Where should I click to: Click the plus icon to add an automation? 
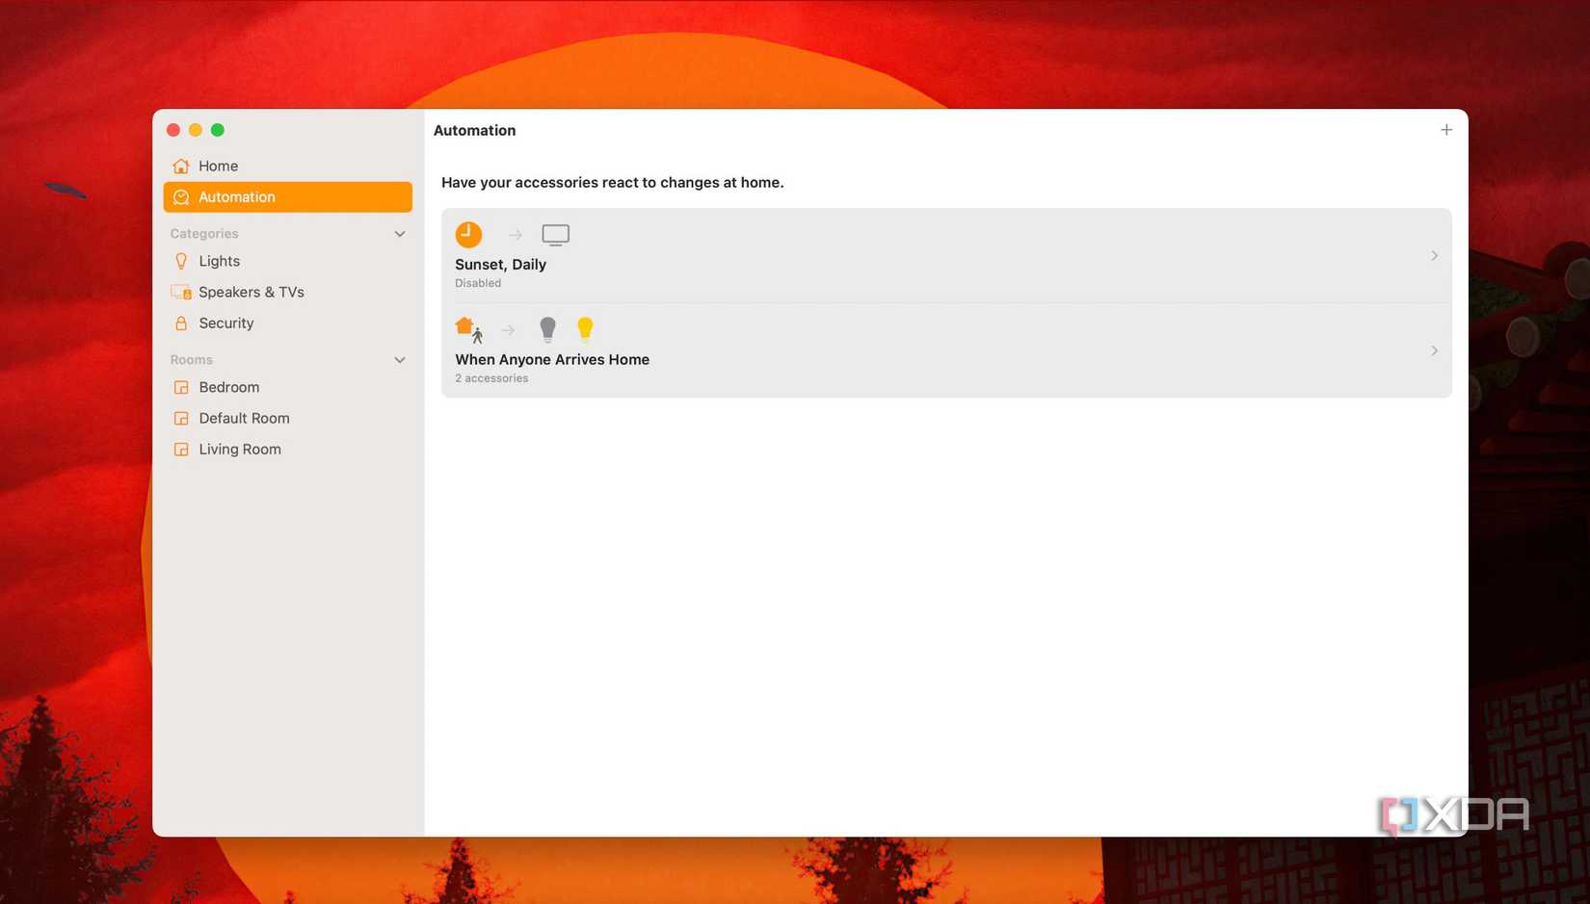click(x=1445, y=130)
